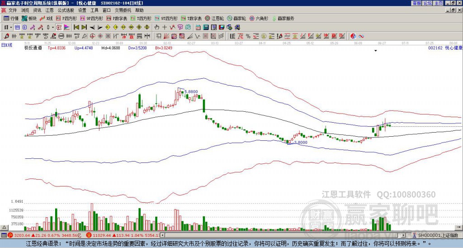Toggle the 权 ex-rights adjustment button

[x=59, y=28]
